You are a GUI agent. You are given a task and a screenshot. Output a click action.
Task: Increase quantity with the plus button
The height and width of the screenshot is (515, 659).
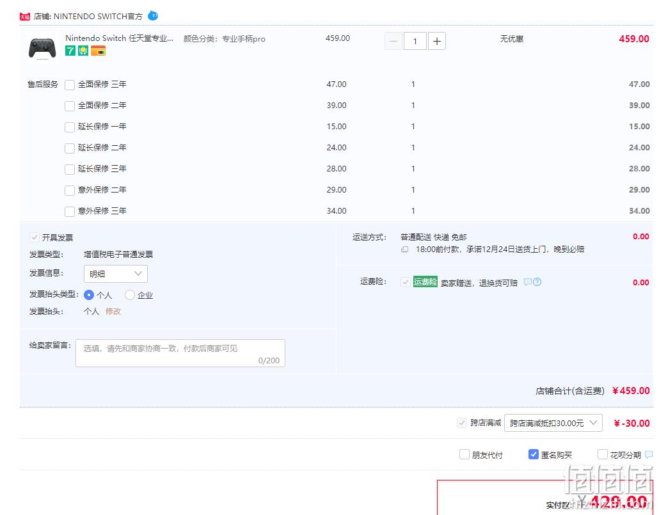point(437,41)
